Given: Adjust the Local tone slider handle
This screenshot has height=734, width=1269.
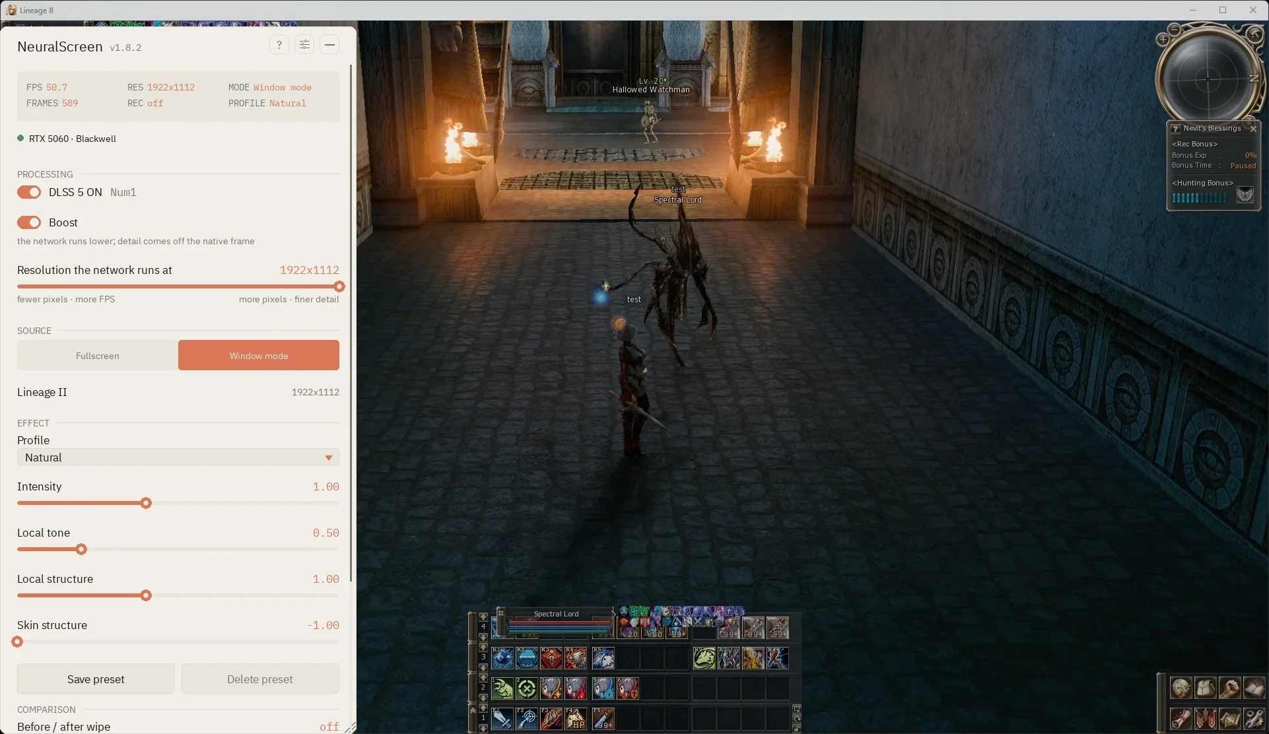Looking at the screenshot, I should coord(81,549).
